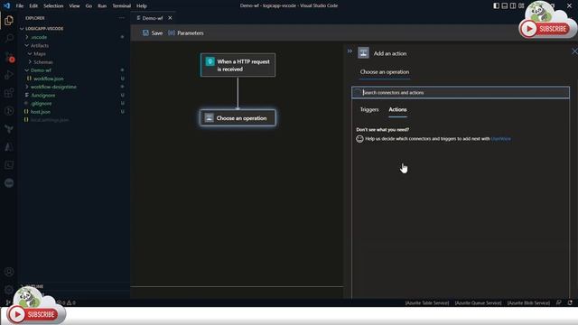
Task: Click the Add an action panel icon
Action: pos(363,53)
